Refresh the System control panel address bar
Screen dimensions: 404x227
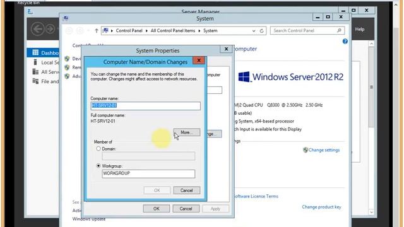[x=261, y=31]
